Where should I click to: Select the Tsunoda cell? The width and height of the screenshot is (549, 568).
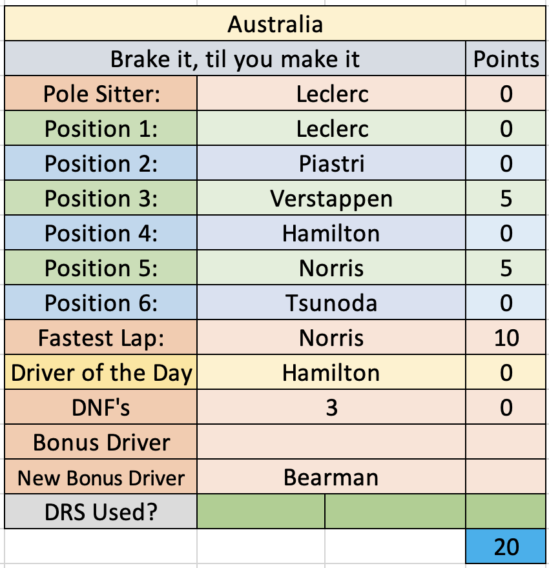click(331, 302)
